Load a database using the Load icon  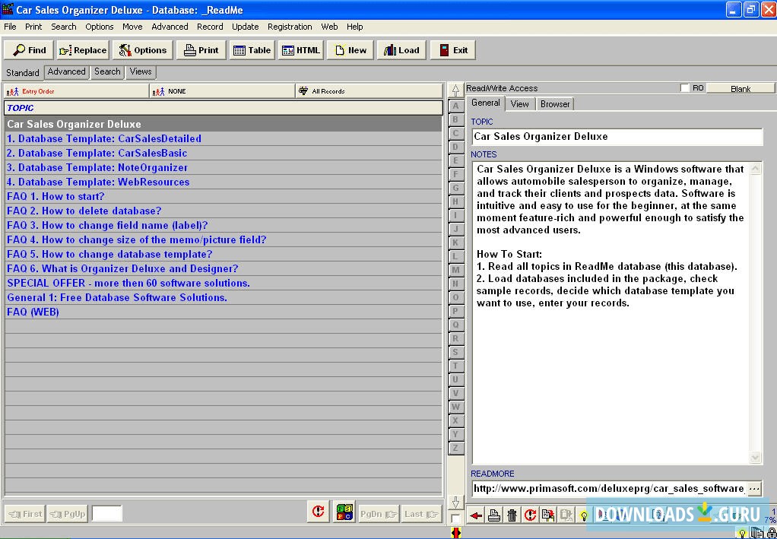[401, 49]
